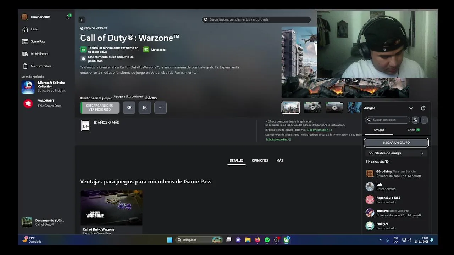
Task: Switch to the Chats tab
Action: 413,130
